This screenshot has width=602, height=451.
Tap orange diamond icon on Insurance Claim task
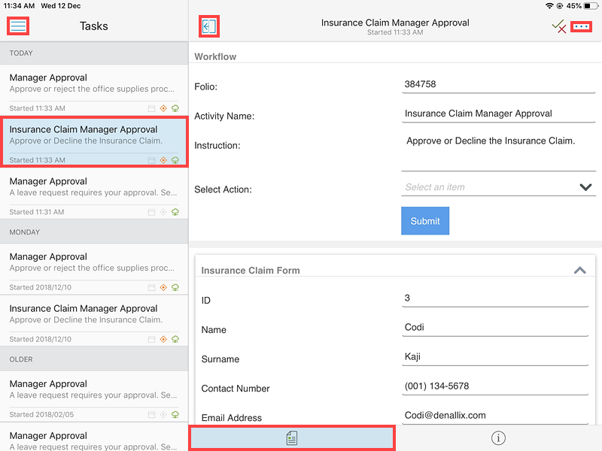coord(163,160)
